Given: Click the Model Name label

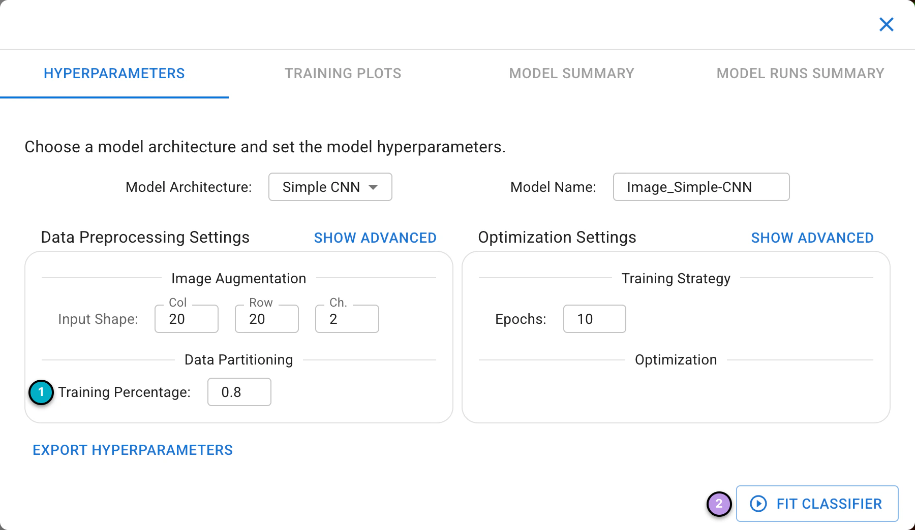Looking at the screenshot, I should (x=553, y=187).
